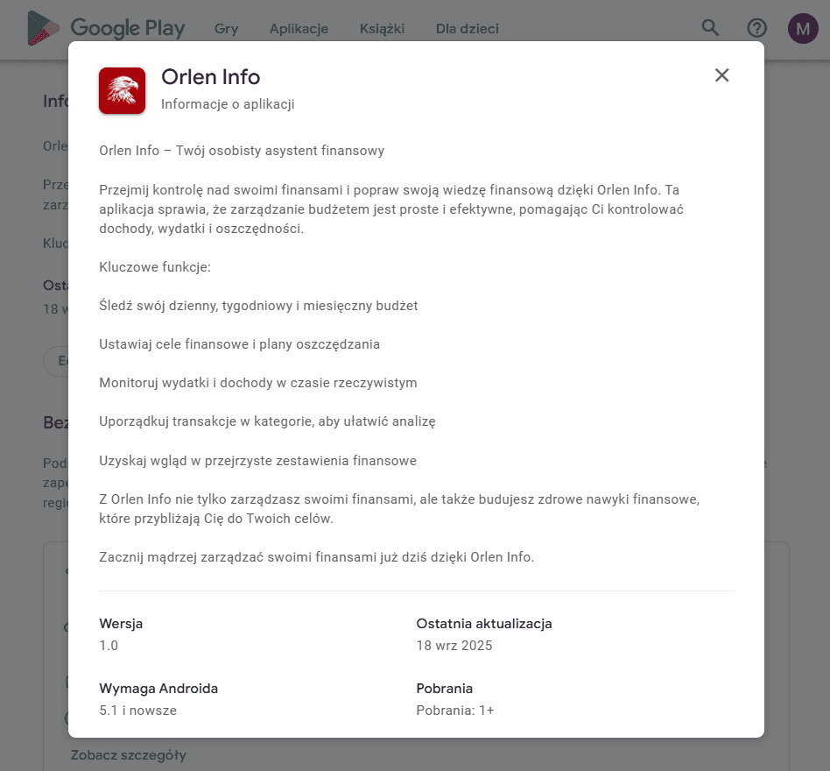Click Zobacz szczegóły link behind dialog
The image size is (830, 771).
(x=129, y=755)
